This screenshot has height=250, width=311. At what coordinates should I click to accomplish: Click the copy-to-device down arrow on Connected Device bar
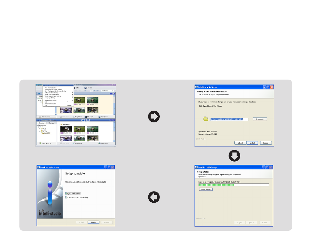pyautogui.click(x=88, y=120)
